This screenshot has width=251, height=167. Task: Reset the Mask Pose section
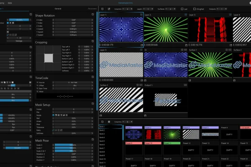(93, 139)
